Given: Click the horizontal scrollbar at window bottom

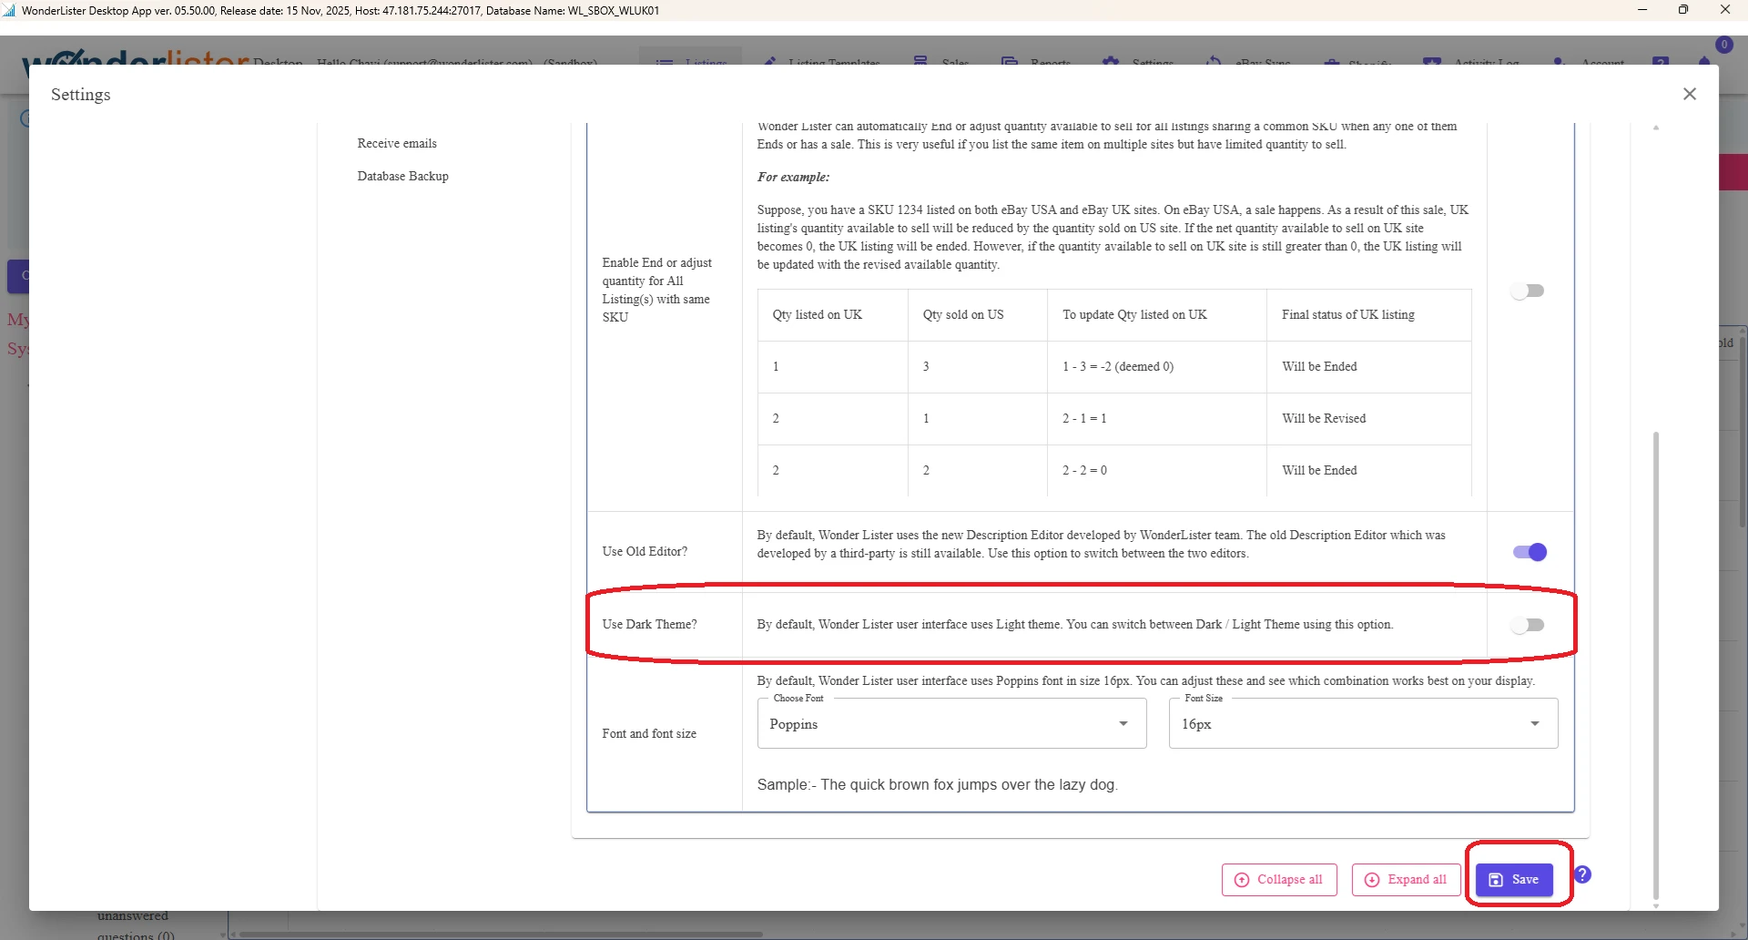Looking at the screenshot, I should point(501,934).
